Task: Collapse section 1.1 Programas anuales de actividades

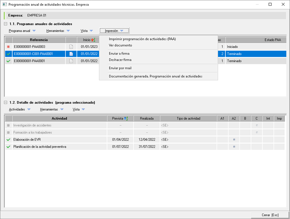Action: (x=6, y=24)
